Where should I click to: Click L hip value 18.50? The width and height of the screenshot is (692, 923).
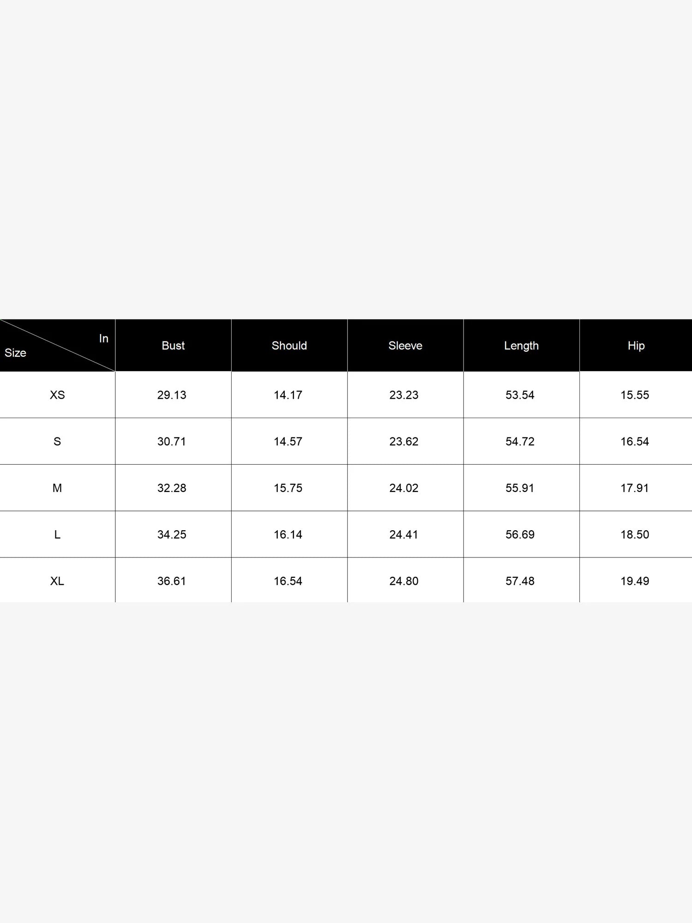635,534
